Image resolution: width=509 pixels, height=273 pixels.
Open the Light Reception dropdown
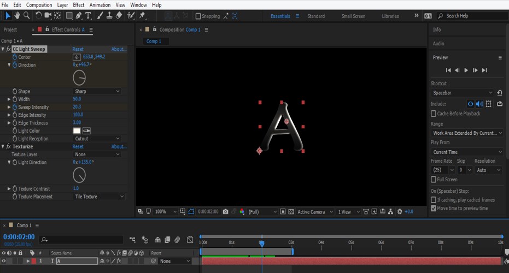pyautogui.click(x=97, y=139)
